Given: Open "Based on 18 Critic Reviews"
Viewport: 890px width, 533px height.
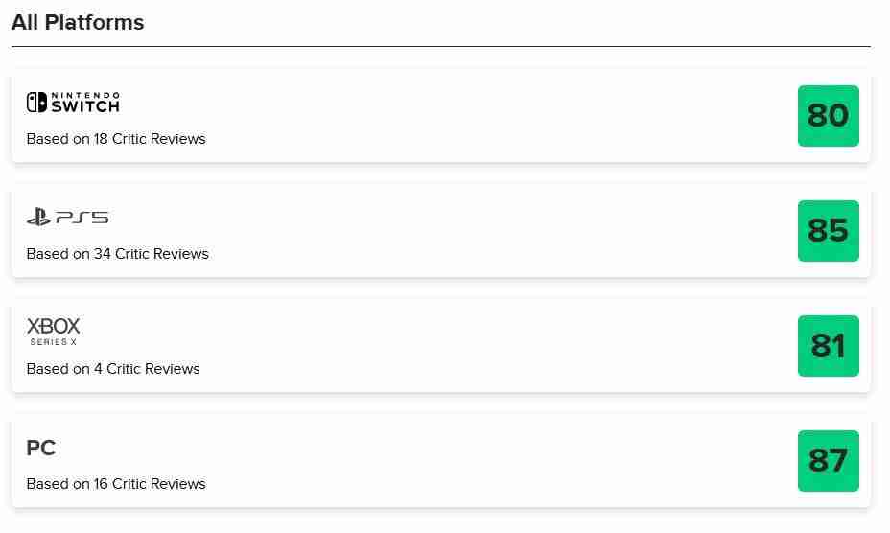Looking at the screenshot, I should coord(116,139).
